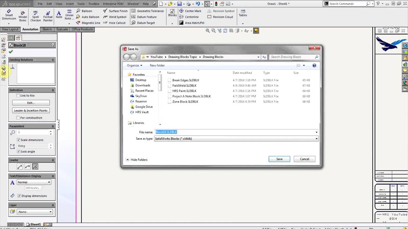Viewport: 408px width, 229px height.
Task: Click the help icon in Save As dialog
Action: [314, 65]
